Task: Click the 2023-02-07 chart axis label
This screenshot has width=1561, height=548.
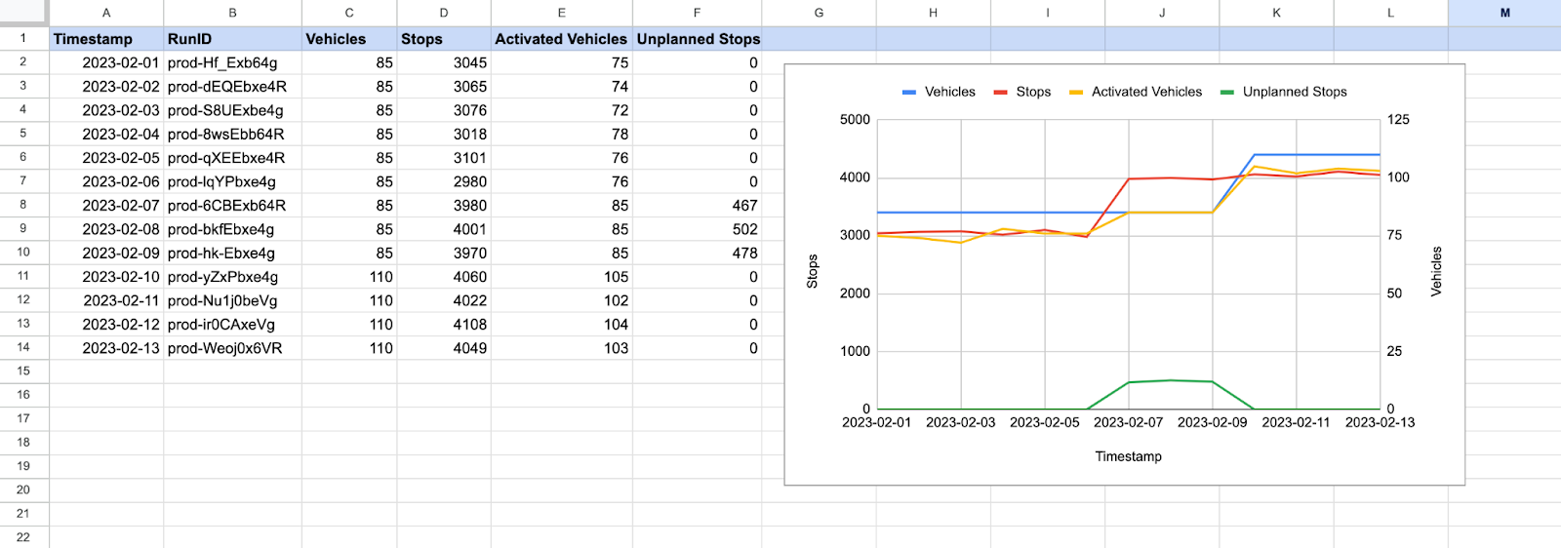Action: (1128, 422)
